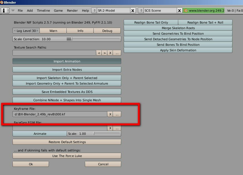The height and width of the screenshot is (175, 243).
Task: Toggle Realign Bone Tail Only
Action: pyautogui.click(x=151, y=22)
